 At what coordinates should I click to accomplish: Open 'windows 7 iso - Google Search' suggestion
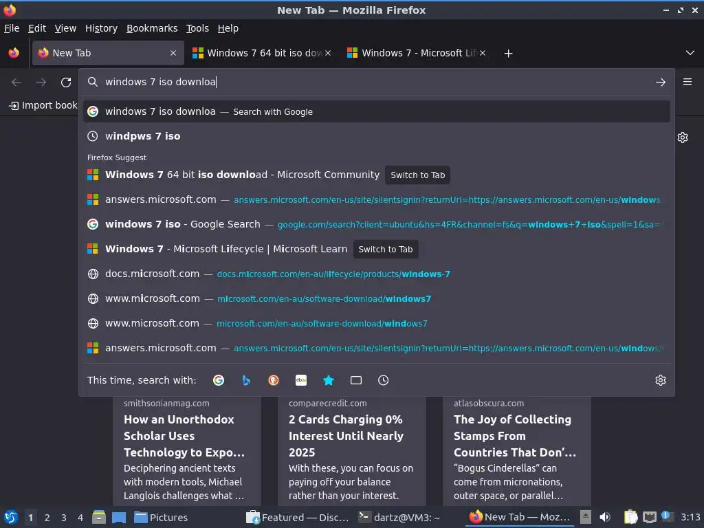click(x=377, y=224)
